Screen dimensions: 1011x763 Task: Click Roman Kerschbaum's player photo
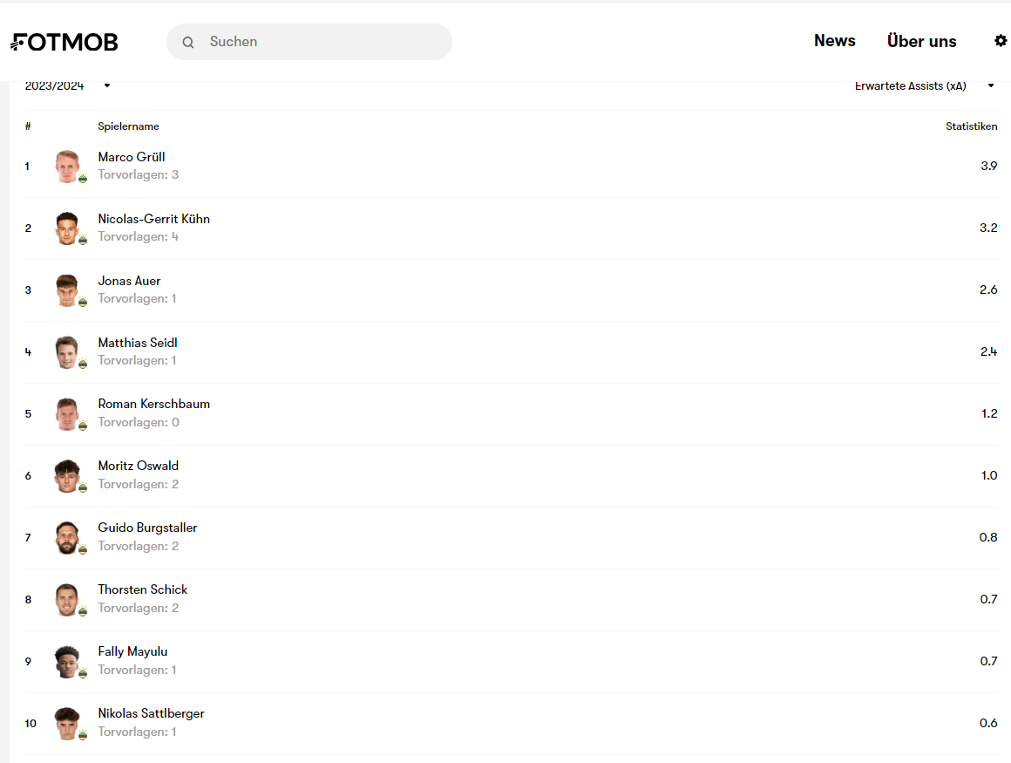pyautogui.click(x=67, y=414)
